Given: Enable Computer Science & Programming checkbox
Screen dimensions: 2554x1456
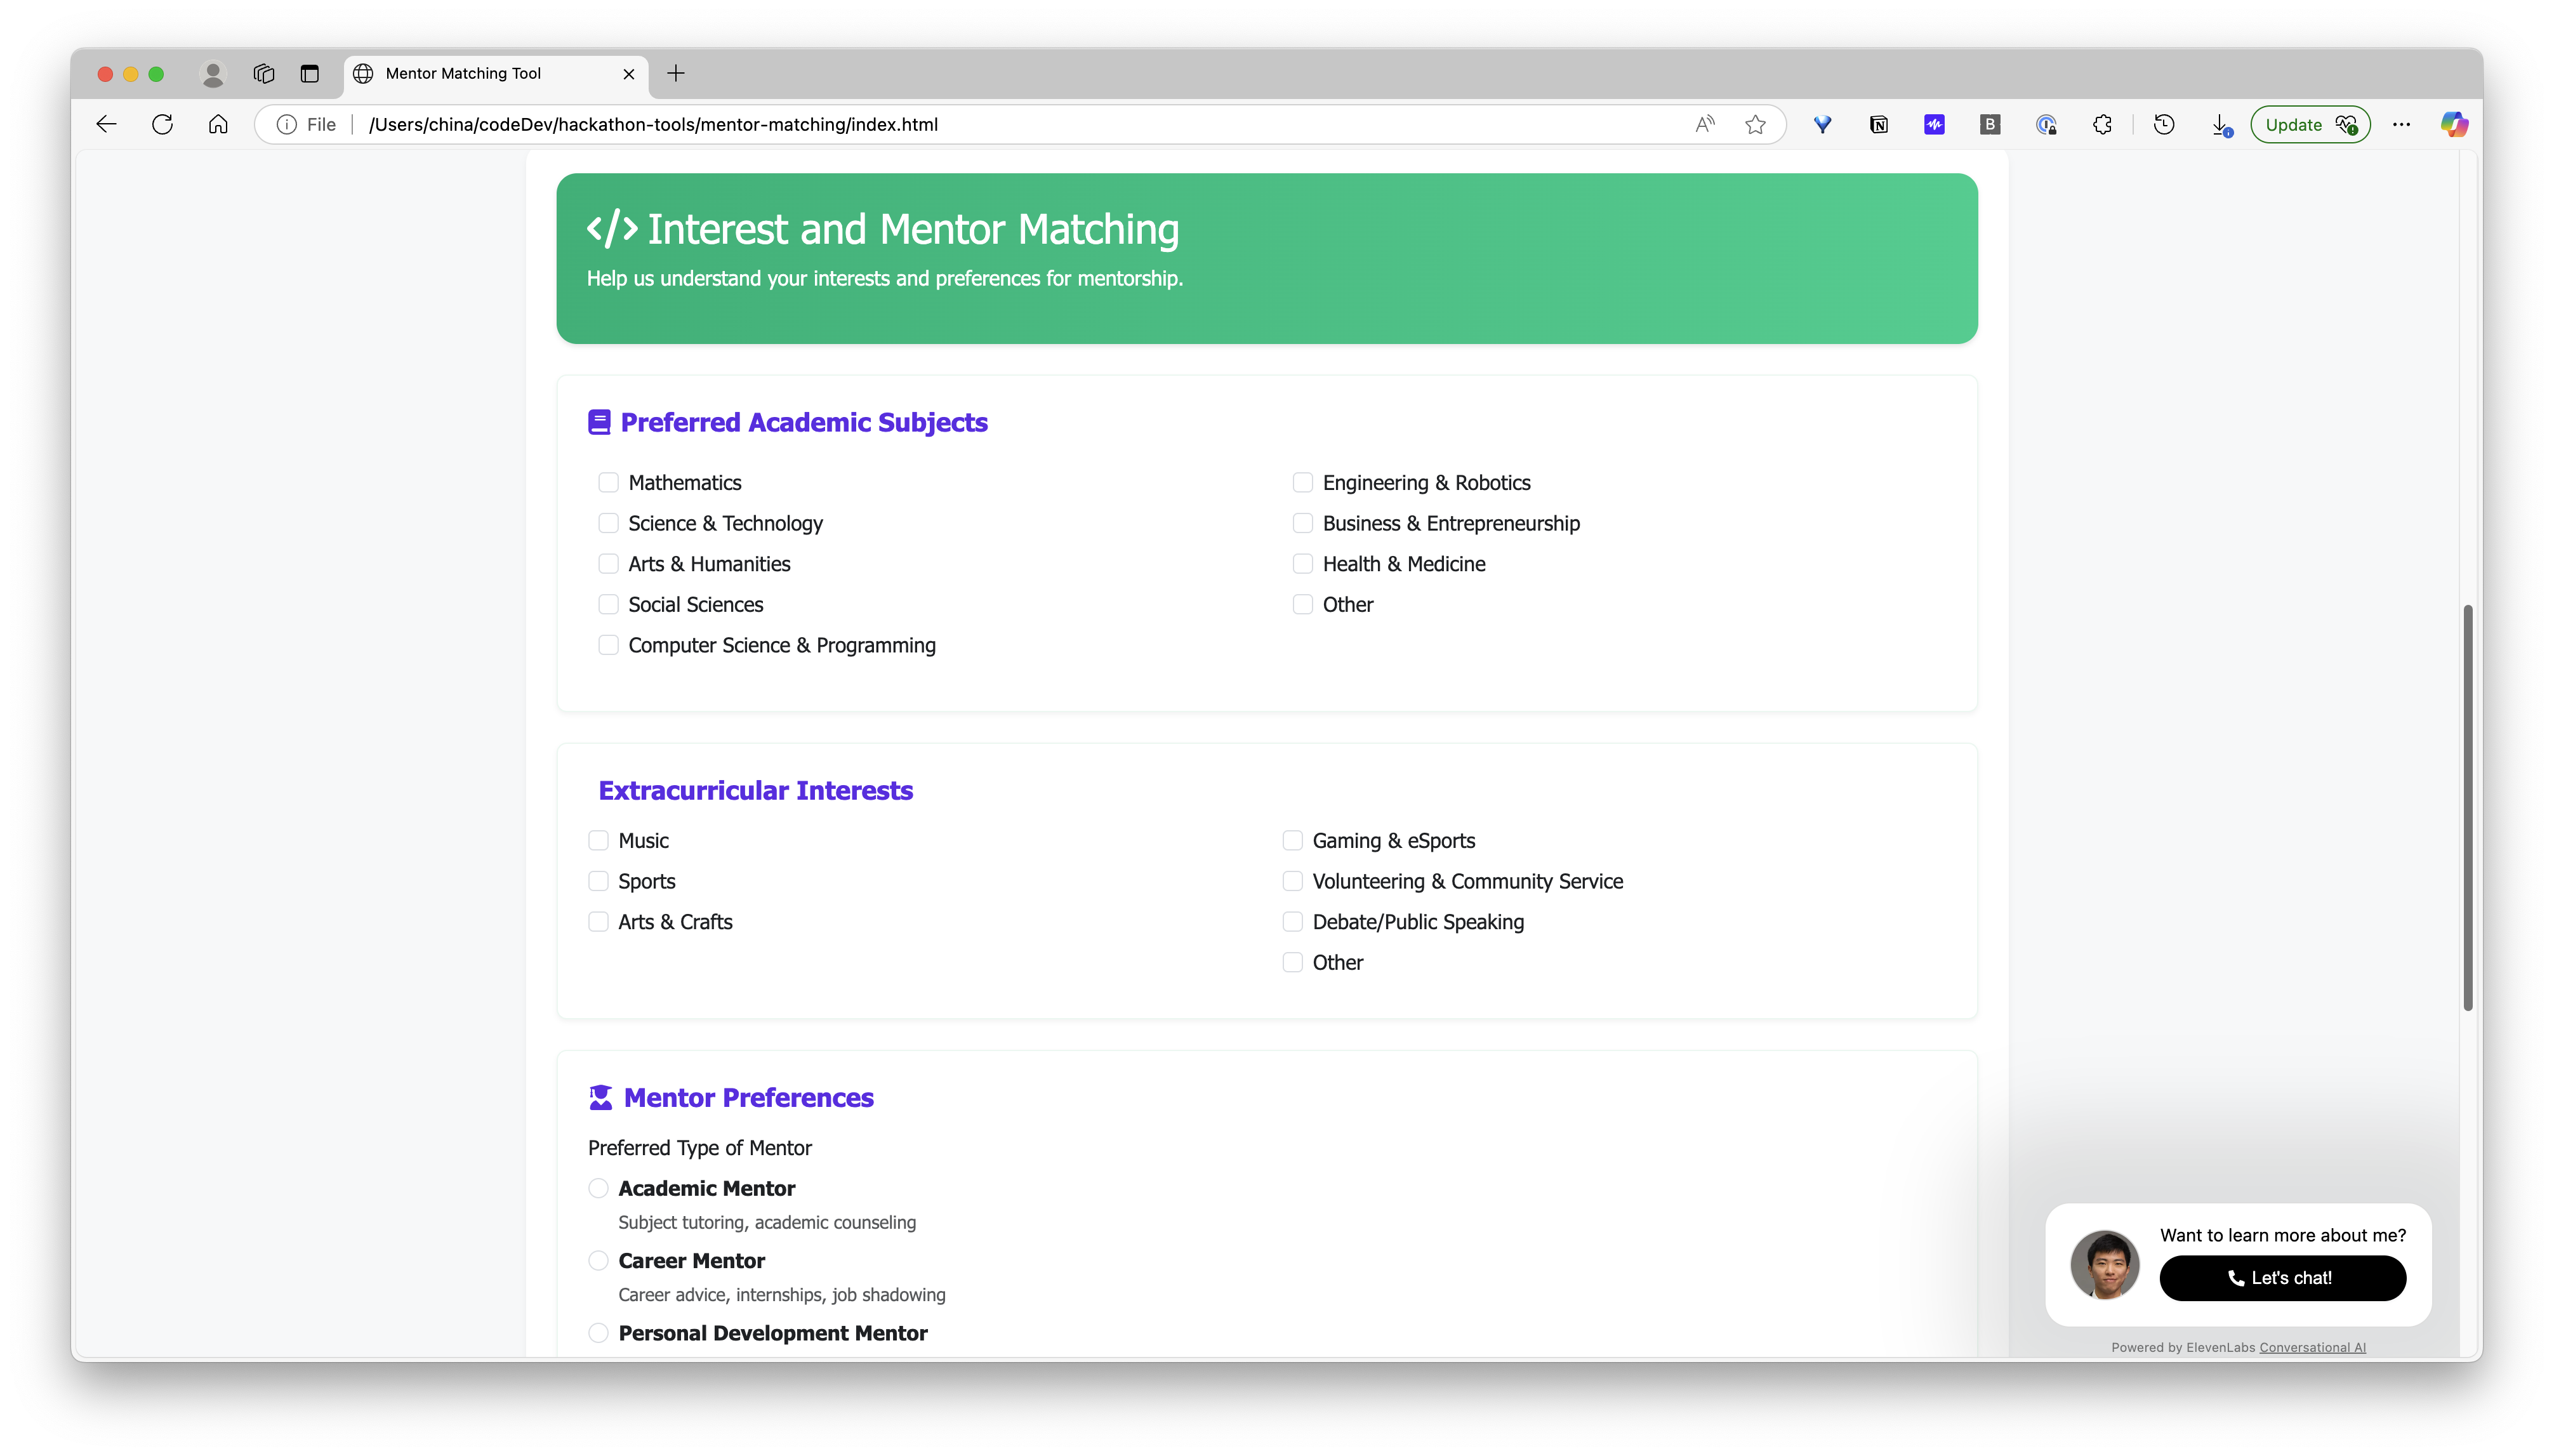Looking at the screenshot, I should 608,645.
